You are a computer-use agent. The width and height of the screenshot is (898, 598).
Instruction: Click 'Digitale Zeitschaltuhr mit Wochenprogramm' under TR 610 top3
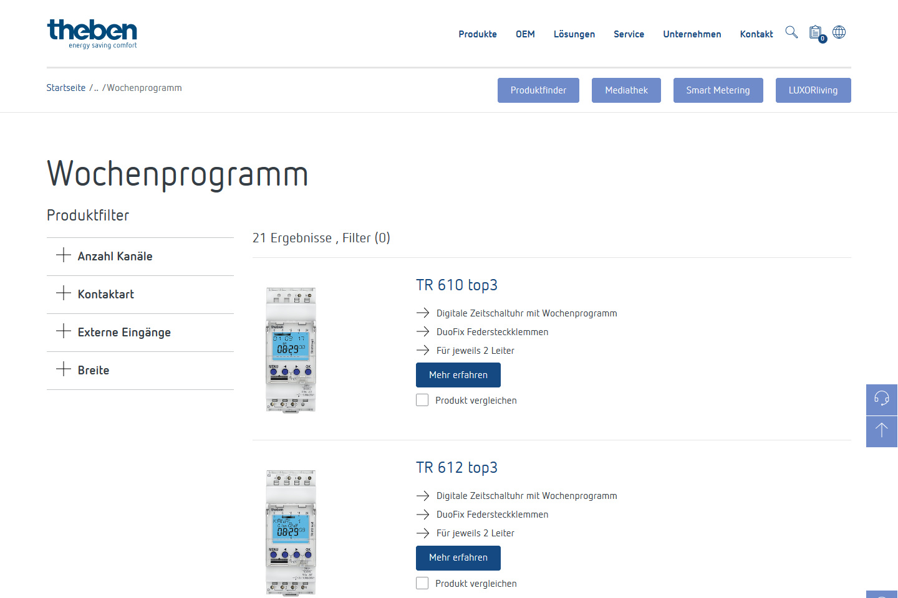(527, 313)
